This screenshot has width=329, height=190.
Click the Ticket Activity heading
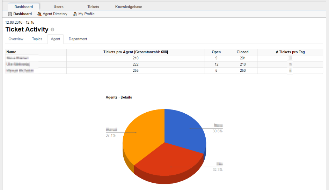27,29
